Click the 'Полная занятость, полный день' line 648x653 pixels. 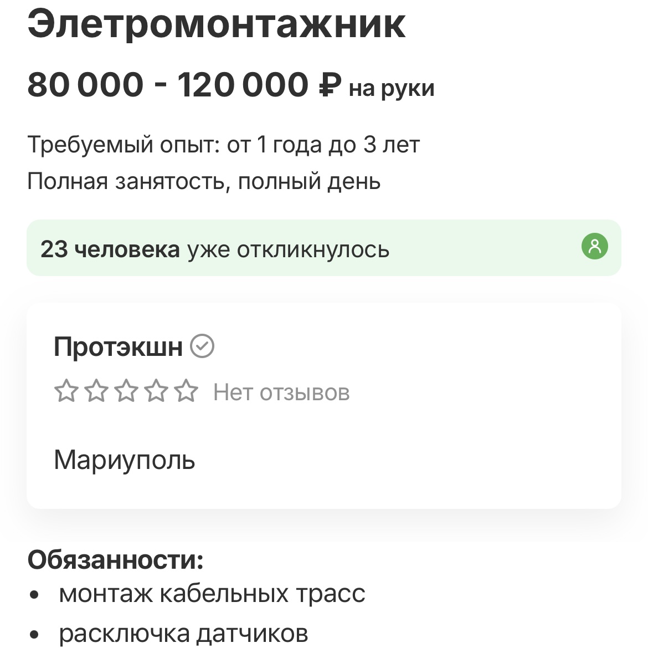pyautogui.click(x=204, y=181)
